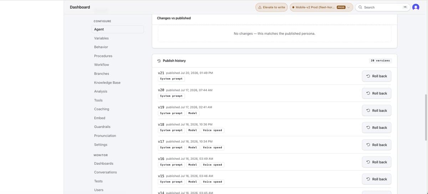Open the Branches page
The image size is (428, 194).
coord(102,73)
